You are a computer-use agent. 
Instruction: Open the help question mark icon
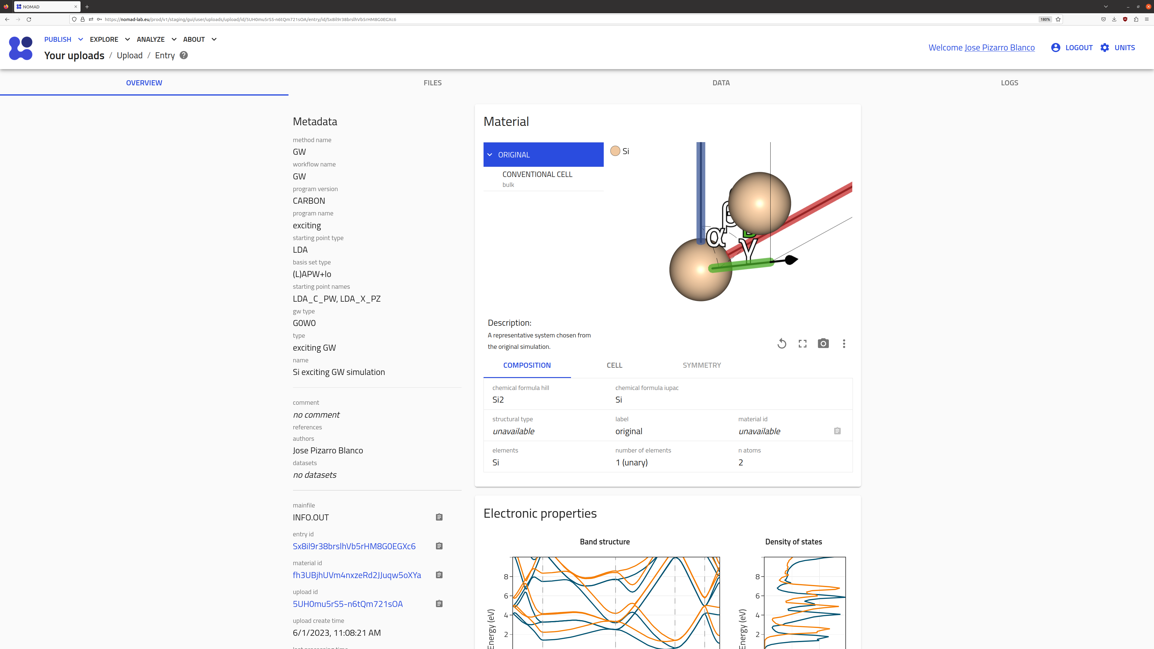pyautogui.click(x=184, y=55)
